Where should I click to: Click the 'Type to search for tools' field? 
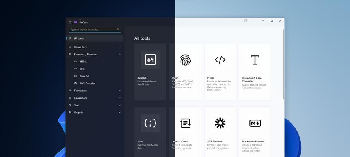[x=93, y=29]
